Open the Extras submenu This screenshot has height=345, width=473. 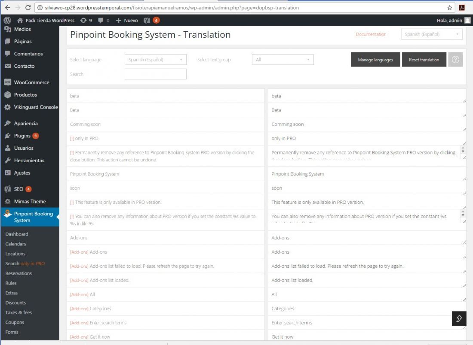tap(12, 293)
